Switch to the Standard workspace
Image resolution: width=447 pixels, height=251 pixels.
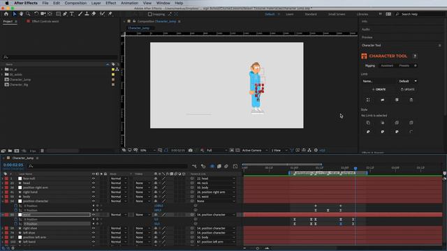[311, 14]
